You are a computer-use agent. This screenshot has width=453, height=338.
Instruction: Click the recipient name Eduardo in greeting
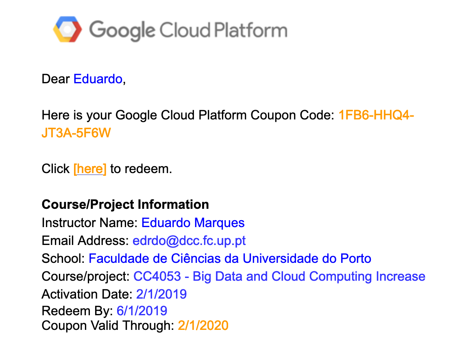[98, 79]
